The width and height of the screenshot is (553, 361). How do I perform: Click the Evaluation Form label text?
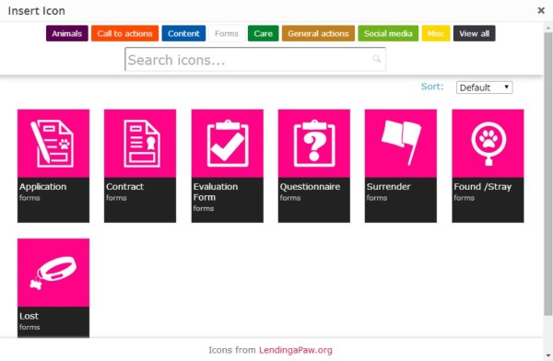tap(215, 192)
